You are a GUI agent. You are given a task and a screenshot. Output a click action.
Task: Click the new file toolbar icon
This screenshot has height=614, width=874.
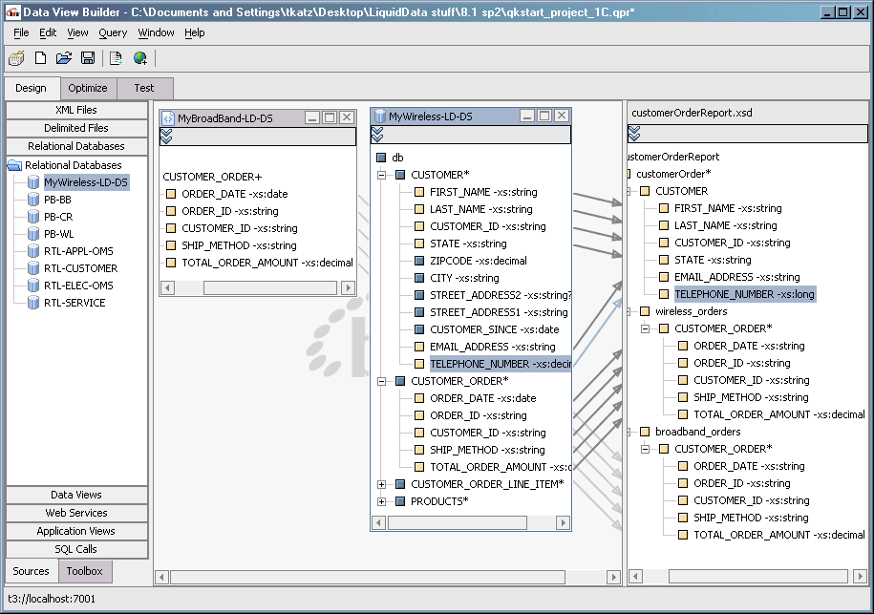point(41,58)
